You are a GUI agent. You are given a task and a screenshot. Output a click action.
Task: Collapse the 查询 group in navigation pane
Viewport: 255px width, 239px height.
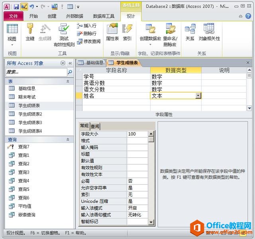(x=68, y=140)
